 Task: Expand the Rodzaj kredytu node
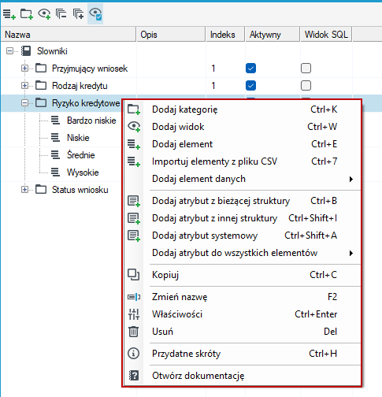coord(24,86)
